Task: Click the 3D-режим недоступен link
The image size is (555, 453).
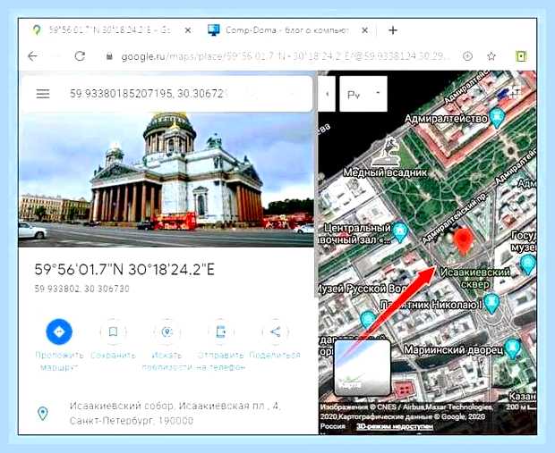Action: (395, 426)
